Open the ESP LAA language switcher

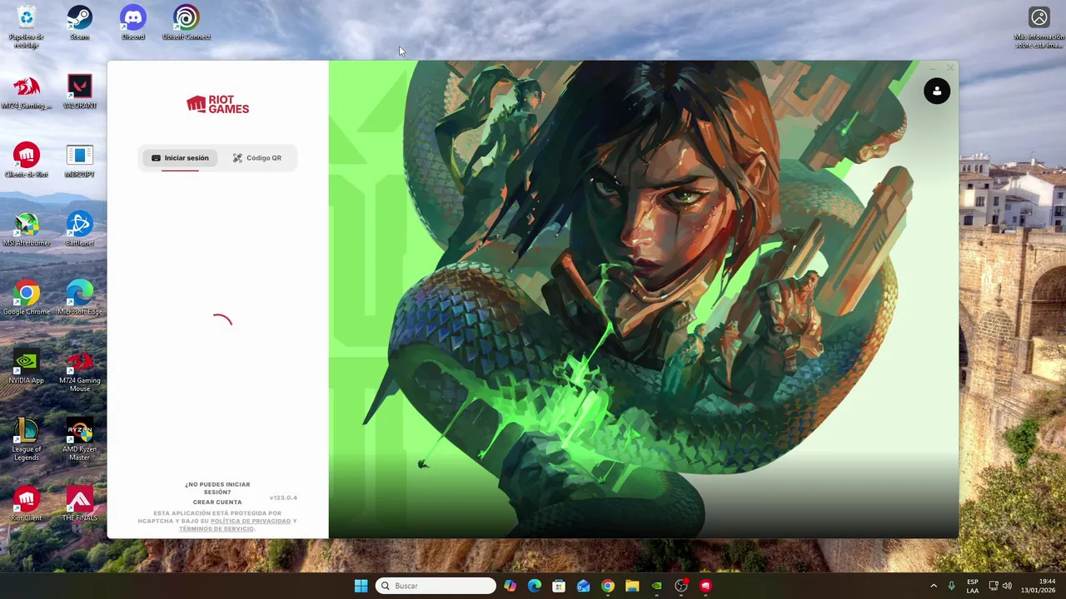point(973,586)
